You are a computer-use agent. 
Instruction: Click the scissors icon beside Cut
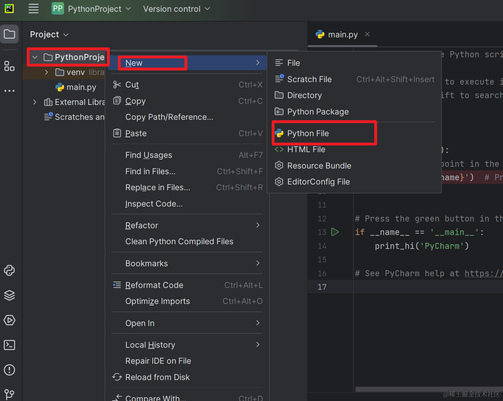point(117,85)
